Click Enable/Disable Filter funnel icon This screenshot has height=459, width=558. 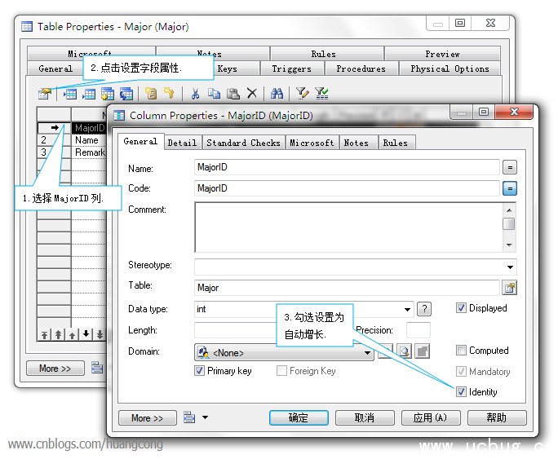[321, 94]
